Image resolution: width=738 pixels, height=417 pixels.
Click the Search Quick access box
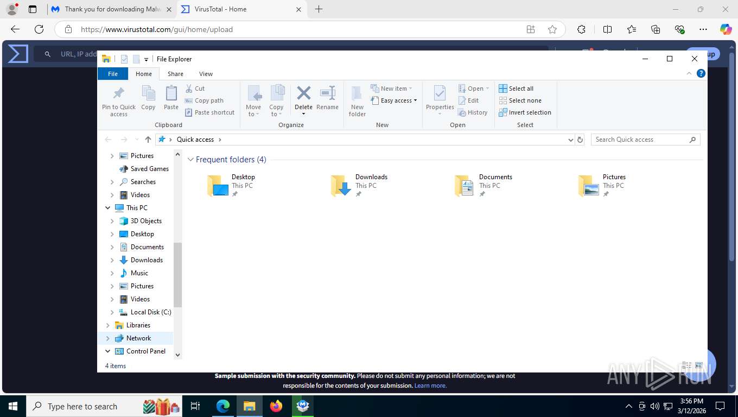646,140
